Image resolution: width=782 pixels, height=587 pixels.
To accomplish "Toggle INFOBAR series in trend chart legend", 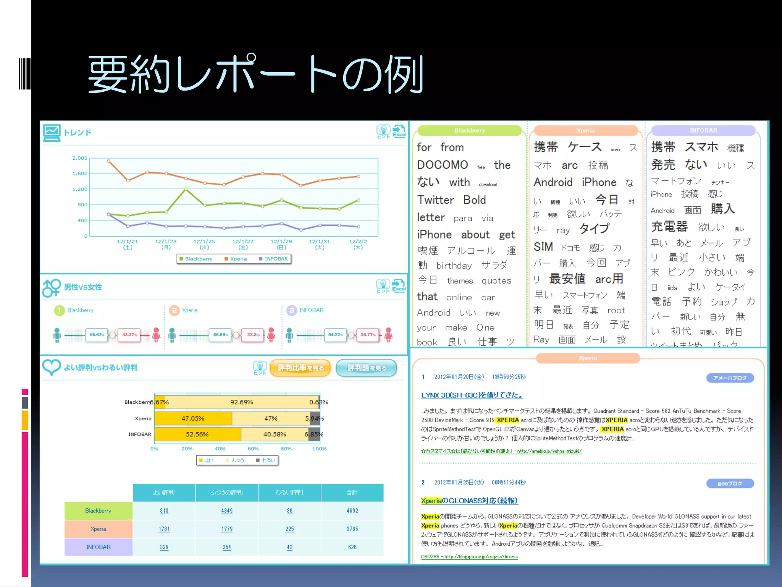I will point(273,259).
